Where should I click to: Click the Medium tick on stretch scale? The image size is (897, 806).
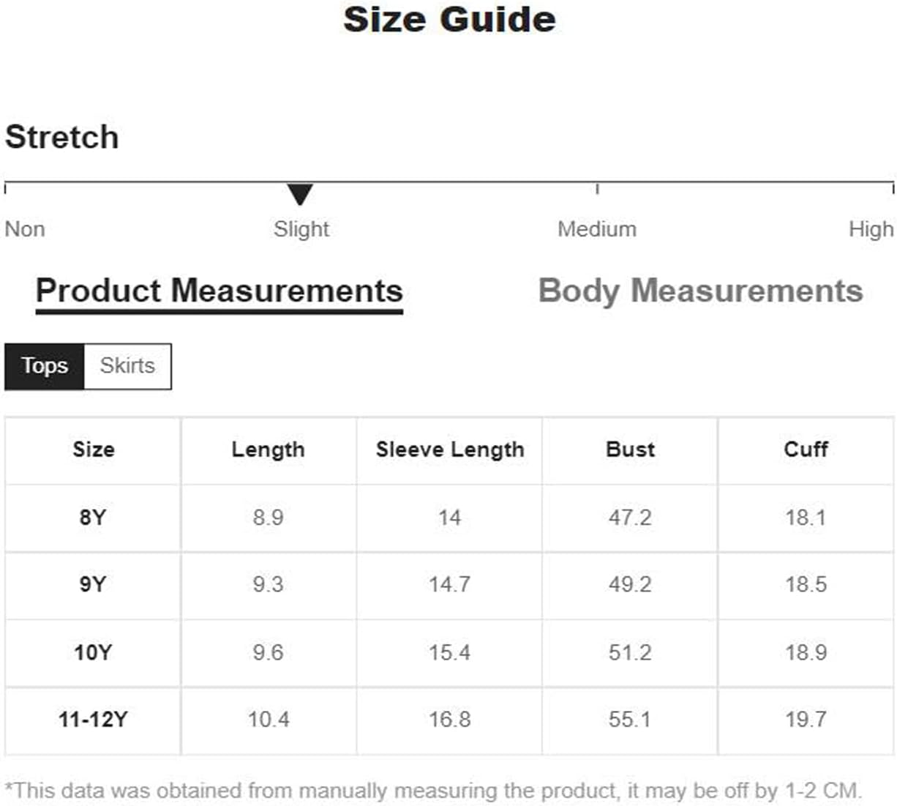point(597,188)
